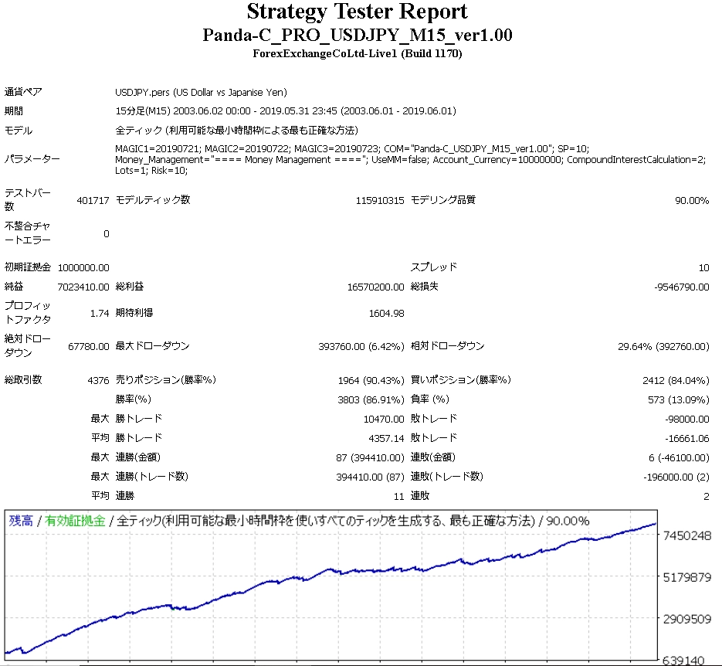
Task: Click the spread value 10
Action: coord(703,267)
